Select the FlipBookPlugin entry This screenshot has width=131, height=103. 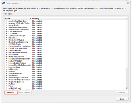[15, 50]
